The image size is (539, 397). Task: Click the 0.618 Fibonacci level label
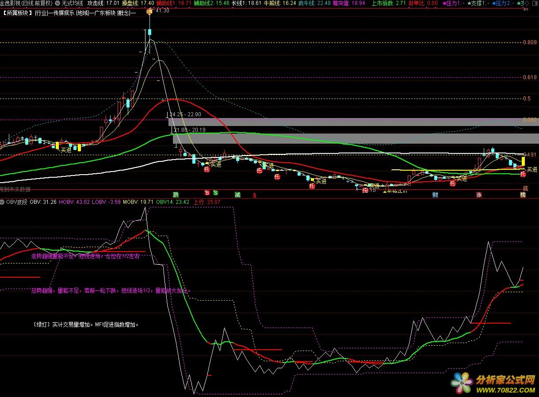[x=530, y=77]
